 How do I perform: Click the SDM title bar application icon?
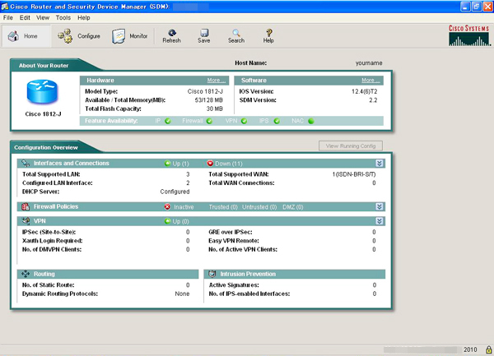[x=5, y=7]
